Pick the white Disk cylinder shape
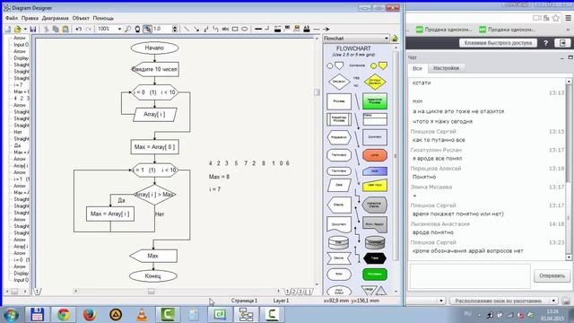 point(339,242)
